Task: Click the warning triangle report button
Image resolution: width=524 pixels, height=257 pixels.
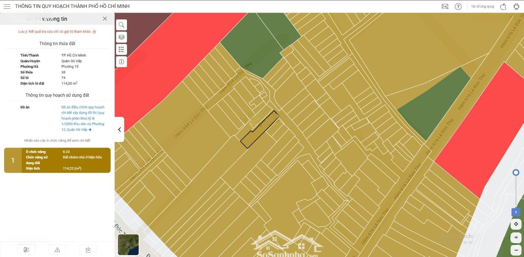Action: 57,250
